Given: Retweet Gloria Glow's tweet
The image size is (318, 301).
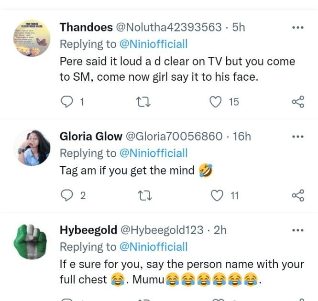Looking at the screenshot, I should pyautogui.click(x=142, y=195).
